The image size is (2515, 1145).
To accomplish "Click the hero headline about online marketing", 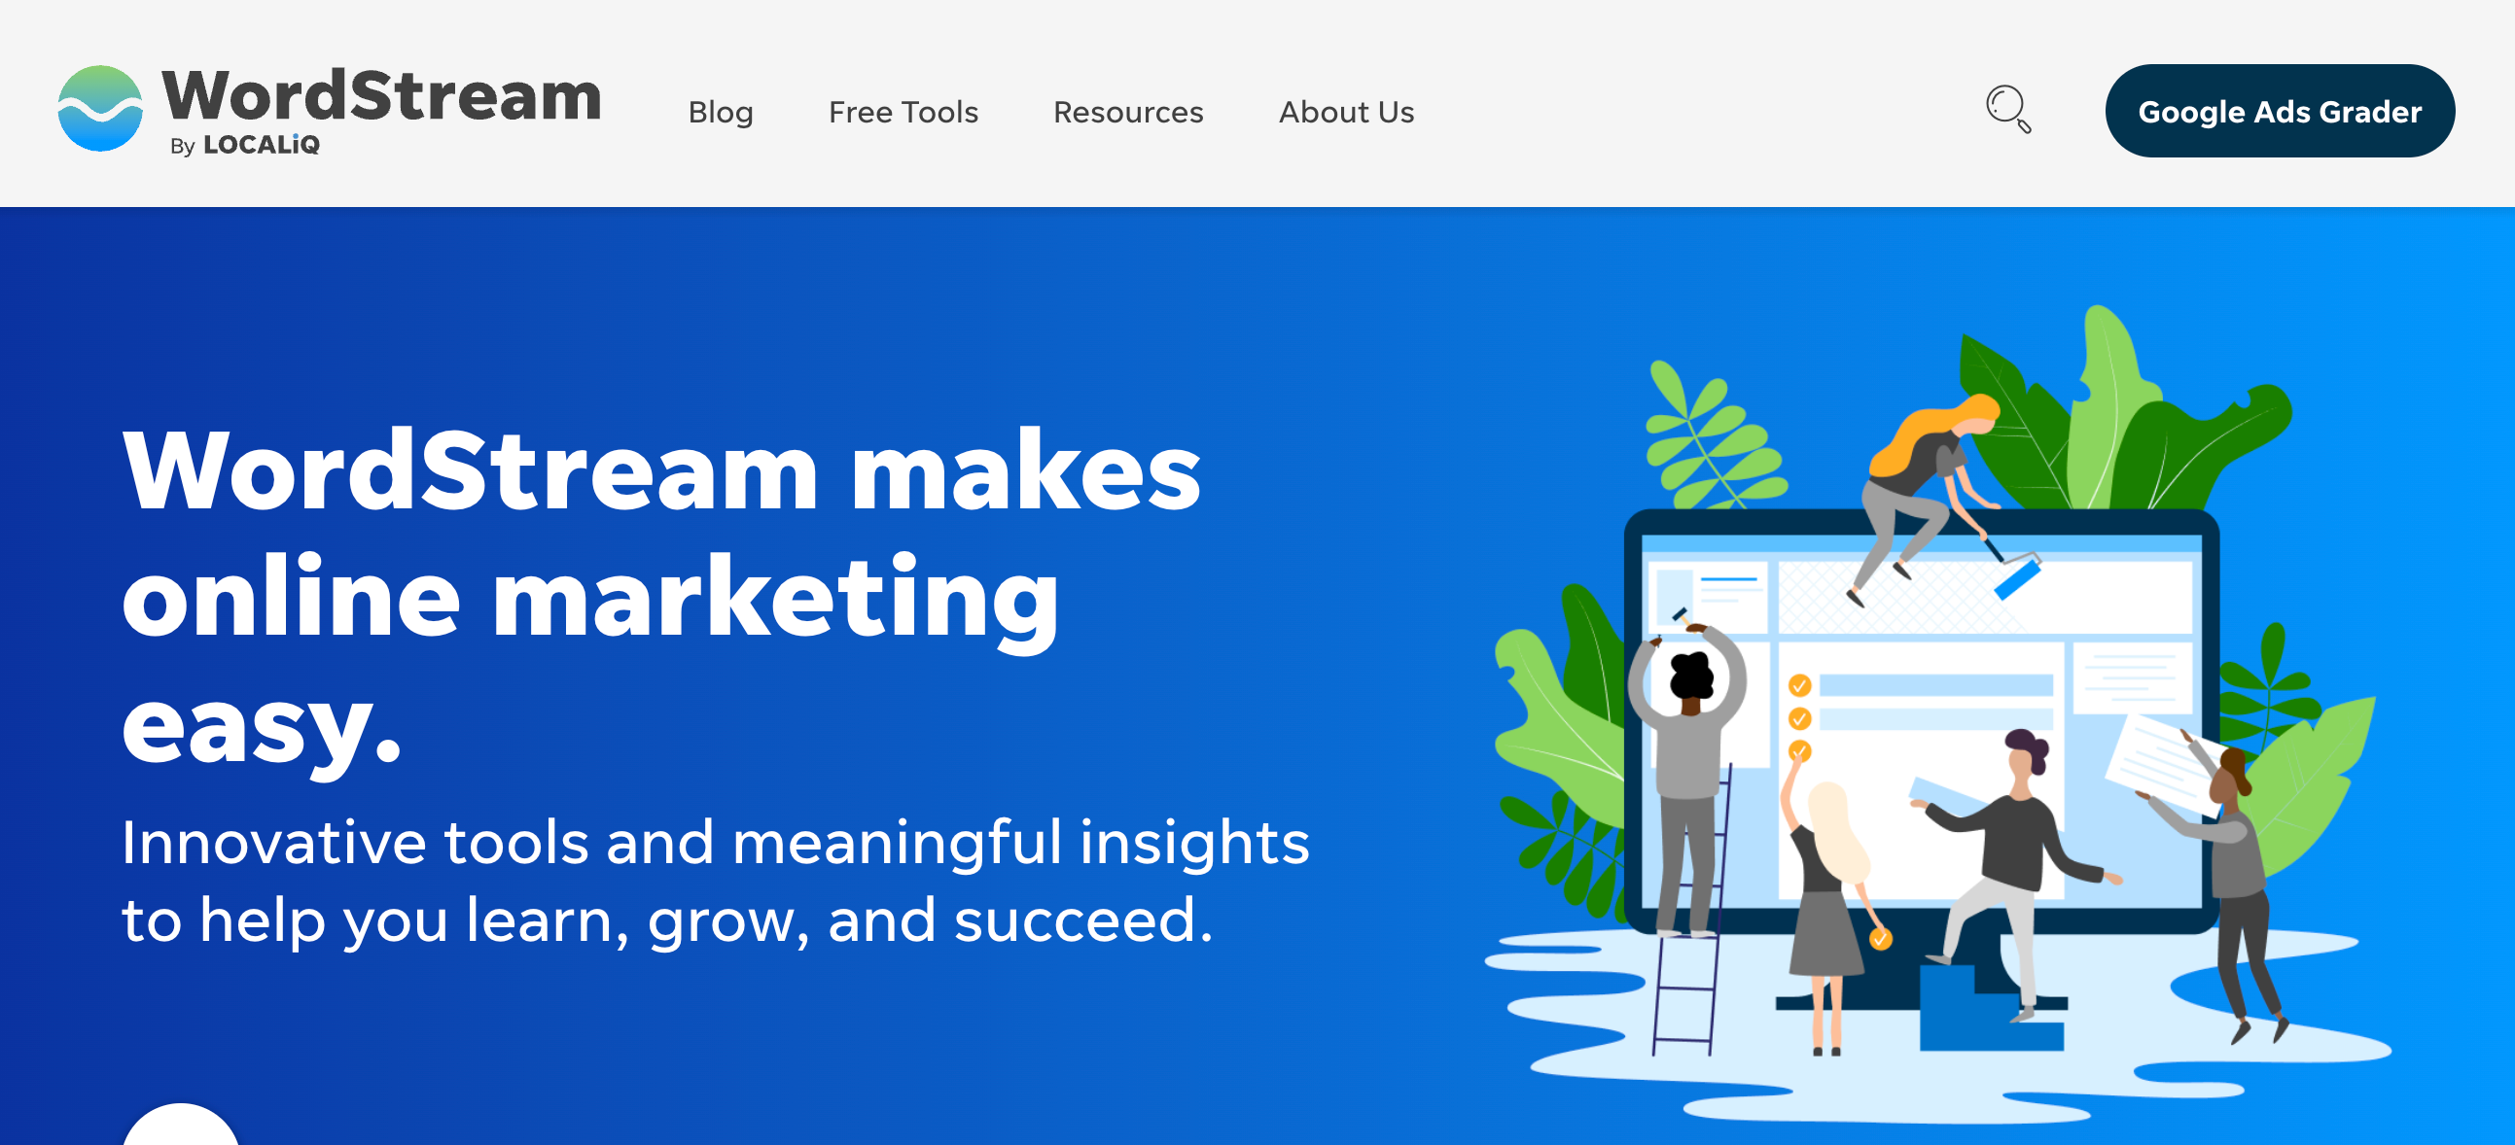I will 661,599.
